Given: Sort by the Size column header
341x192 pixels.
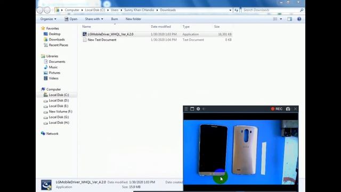Looking at the screenshot, I should 217,27.
